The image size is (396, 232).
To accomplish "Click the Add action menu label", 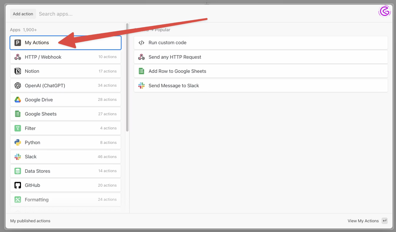I will [23, 14].
